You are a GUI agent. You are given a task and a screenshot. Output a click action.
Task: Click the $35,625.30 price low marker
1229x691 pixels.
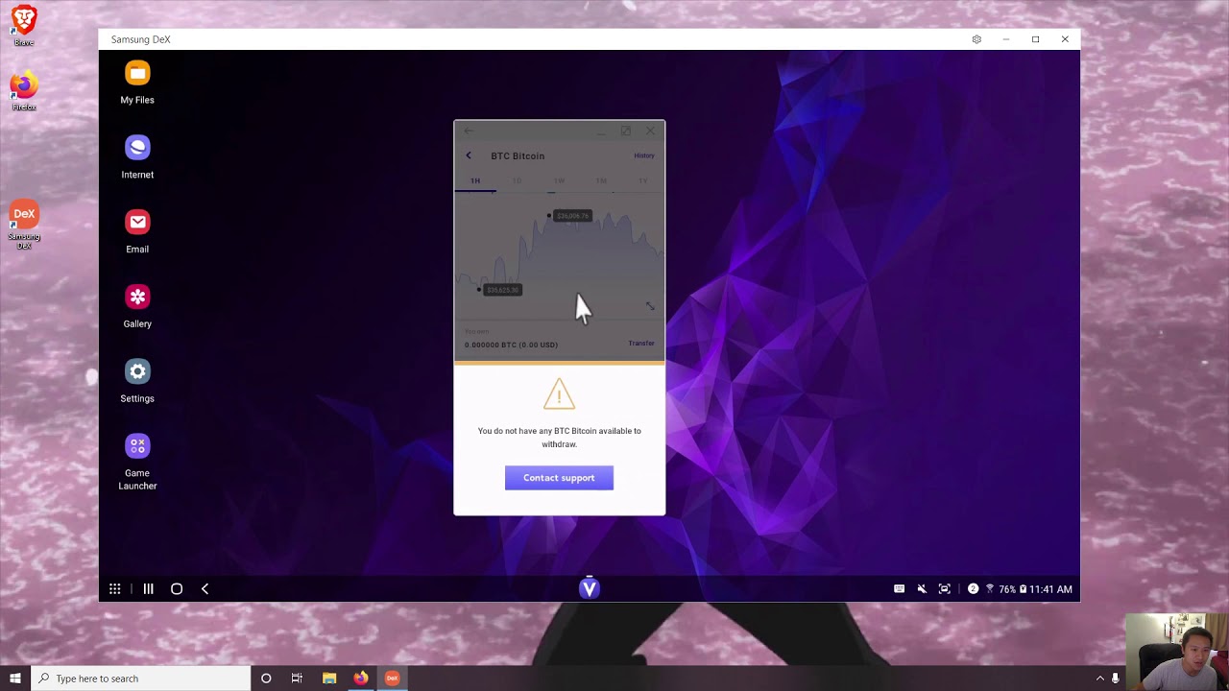[503, 290]
